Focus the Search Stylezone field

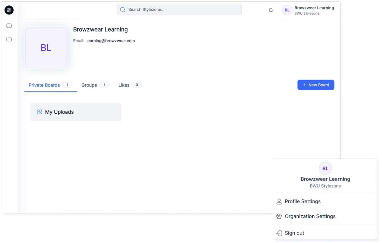coord(179,9)
